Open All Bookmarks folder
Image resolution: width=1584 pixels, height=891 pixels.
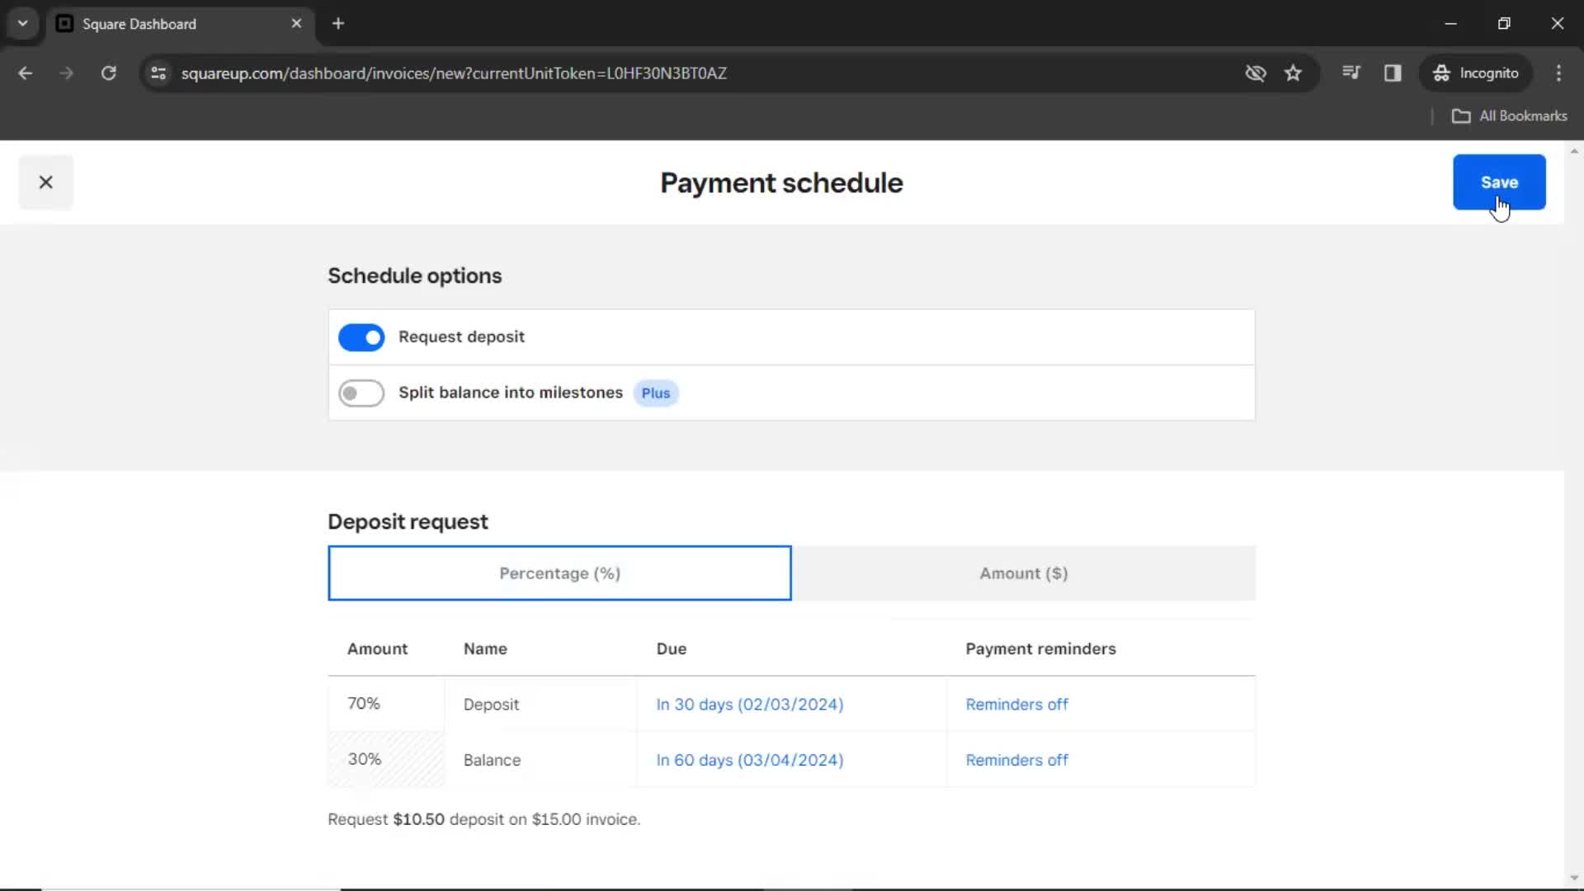pos(1510,116)
